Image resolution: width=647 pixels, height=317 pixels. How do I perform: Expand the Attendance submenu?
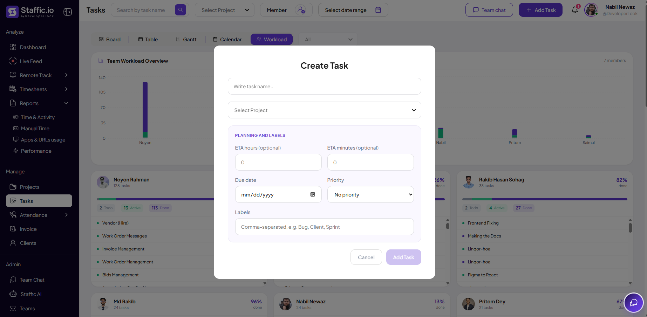tap(66, 215)
